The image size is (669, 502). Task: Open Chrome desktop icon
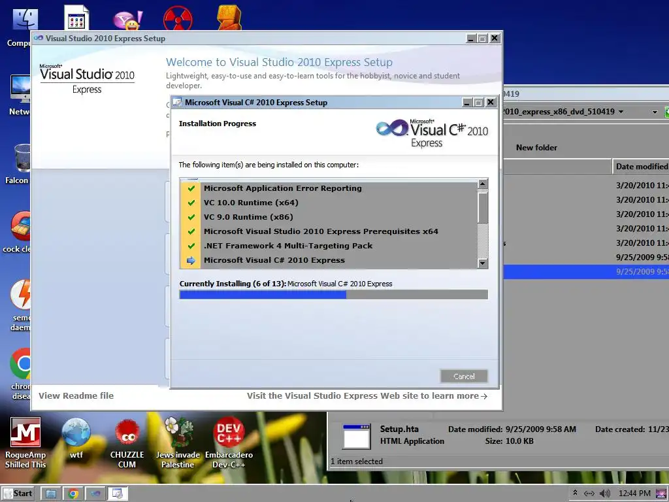pyautogui.click(x=20, y=375)
